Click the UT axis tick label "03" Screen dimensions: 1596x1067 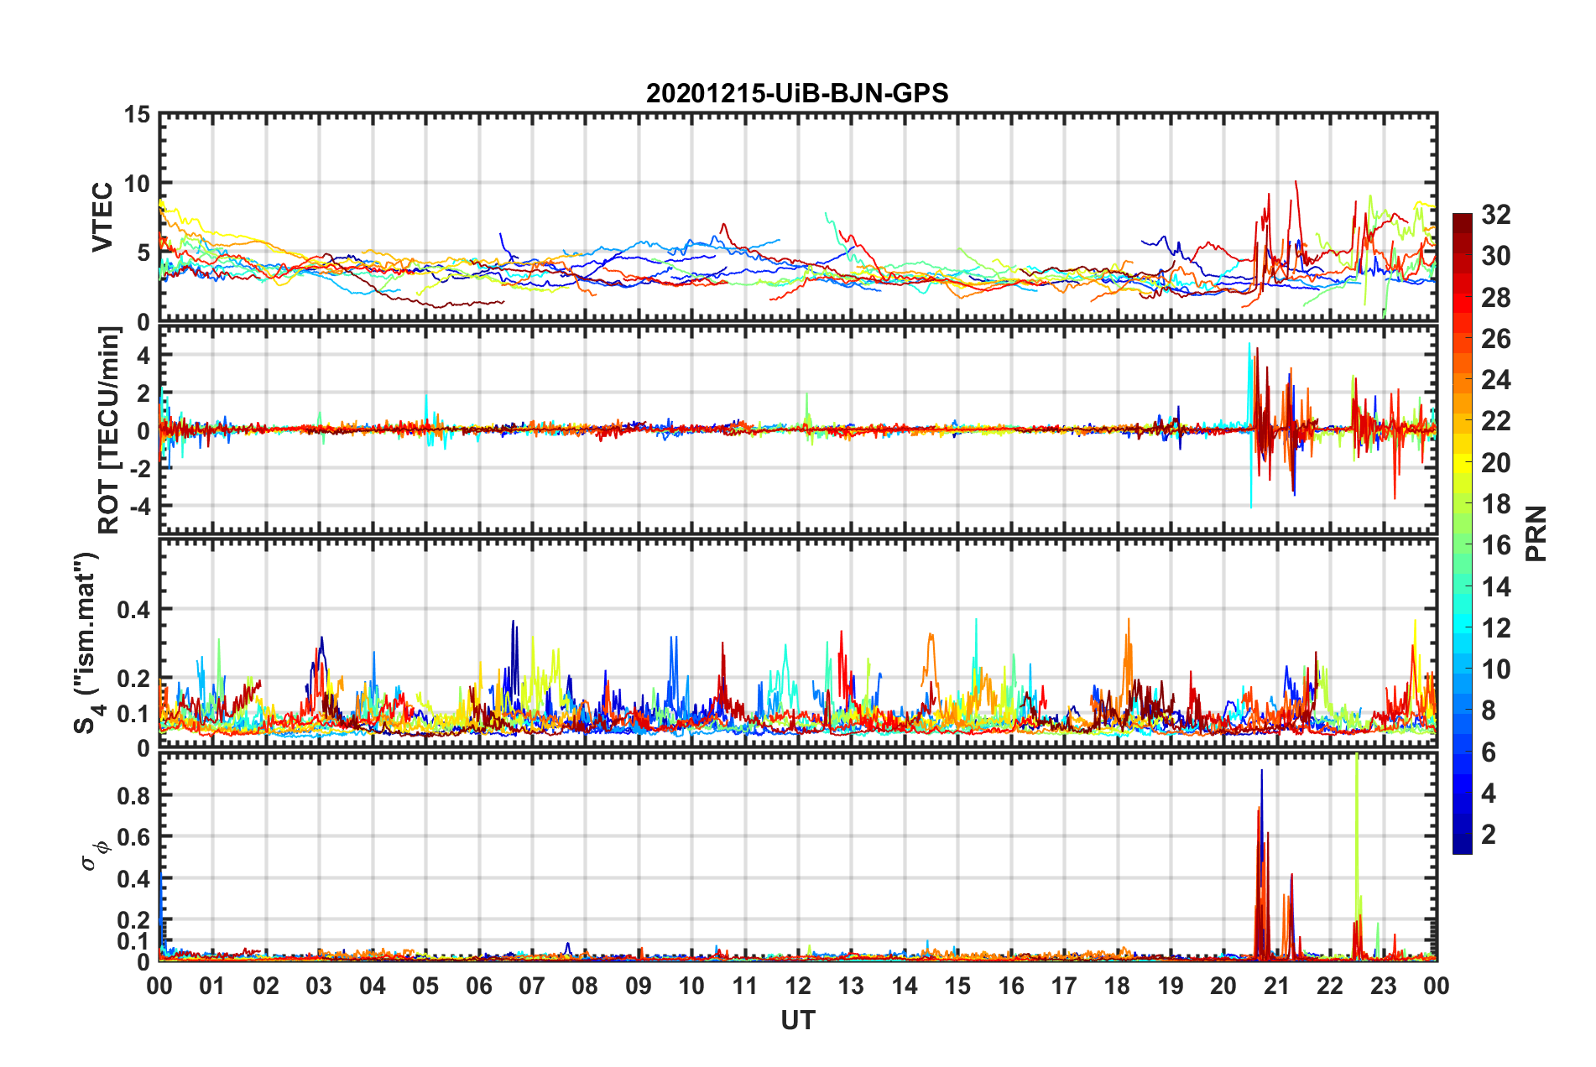(319, 986)
